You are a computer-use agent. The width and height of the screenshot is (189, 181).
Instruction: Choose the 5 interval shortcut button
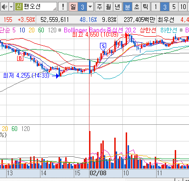(x=174, y=7)
